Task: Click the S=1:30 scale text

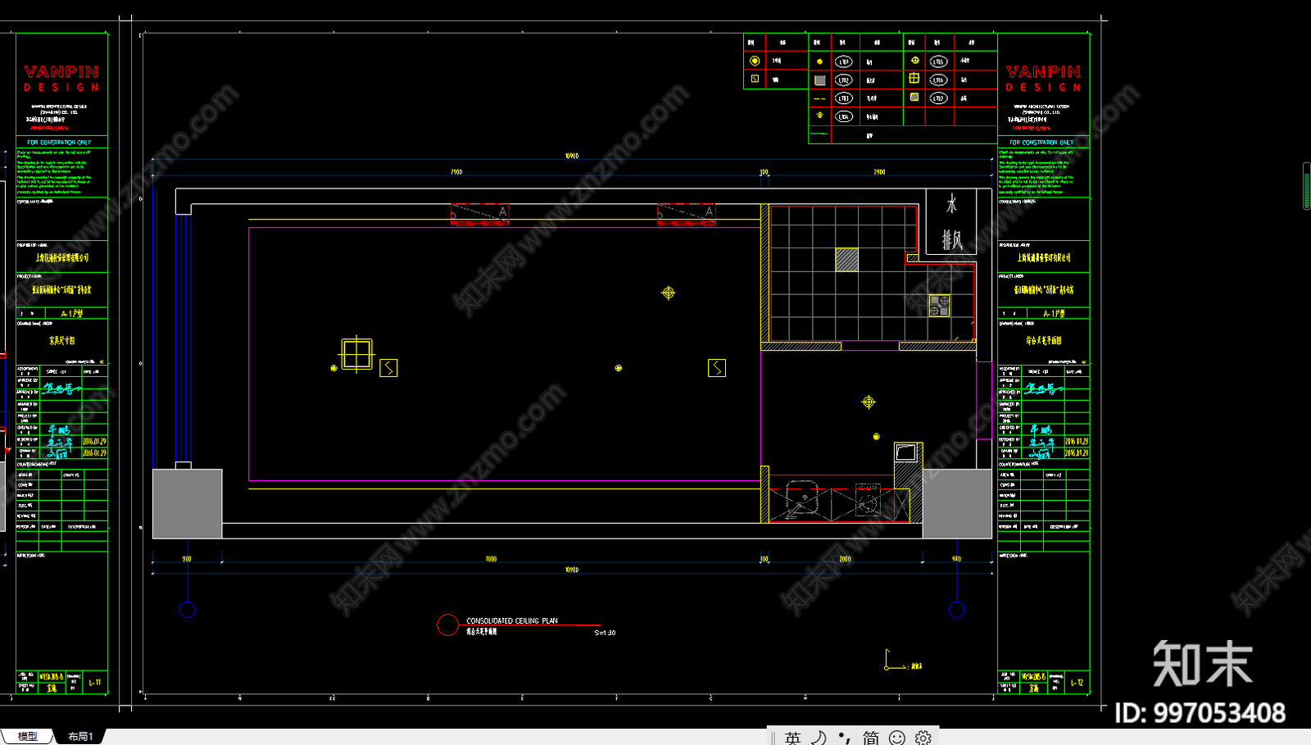Action: coord(605,633)
